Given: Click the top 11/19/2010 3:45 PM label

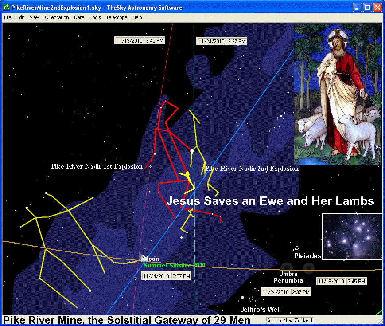Looking at the screenshot, I should pos(140,40).
